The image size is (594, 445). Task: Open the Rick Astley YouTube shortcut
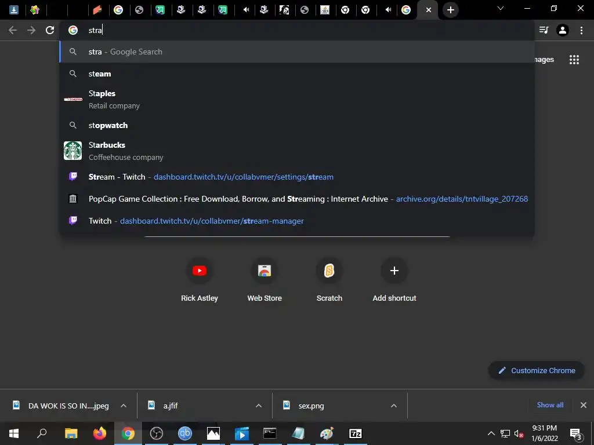(x=200, y=279)
